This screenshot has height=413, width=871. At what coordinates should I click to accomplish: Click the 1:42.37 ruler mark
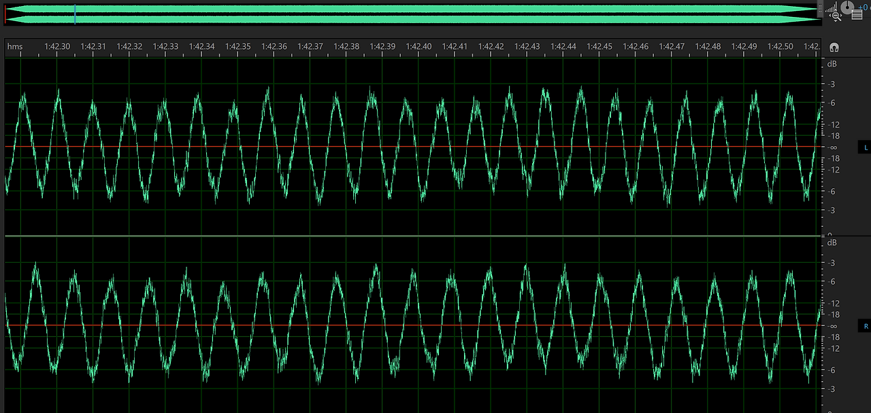[x=310, y=47]
